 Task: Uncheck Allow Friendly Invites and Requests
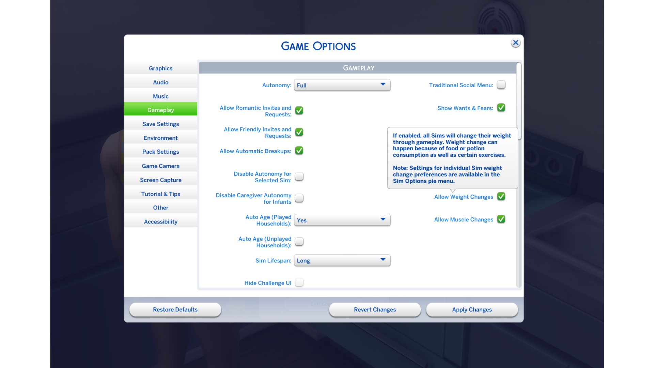pos(299,132)
